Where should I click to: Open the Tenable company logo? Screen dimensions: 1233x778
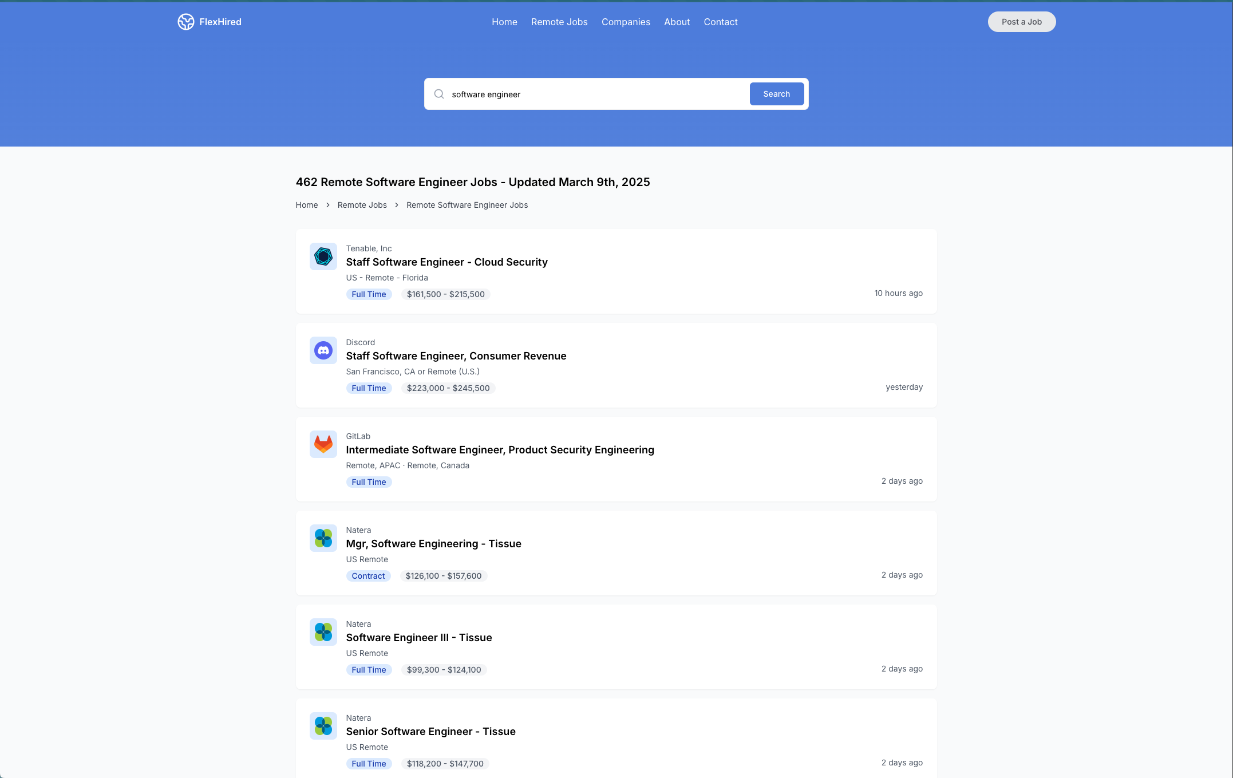(x=323, y=256)
